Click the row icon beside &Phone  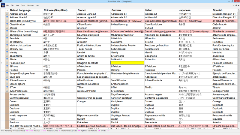(7, 66)
